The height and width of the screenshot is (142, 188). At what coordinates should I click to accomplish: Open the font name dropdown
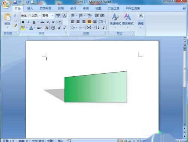coord(31,16)
